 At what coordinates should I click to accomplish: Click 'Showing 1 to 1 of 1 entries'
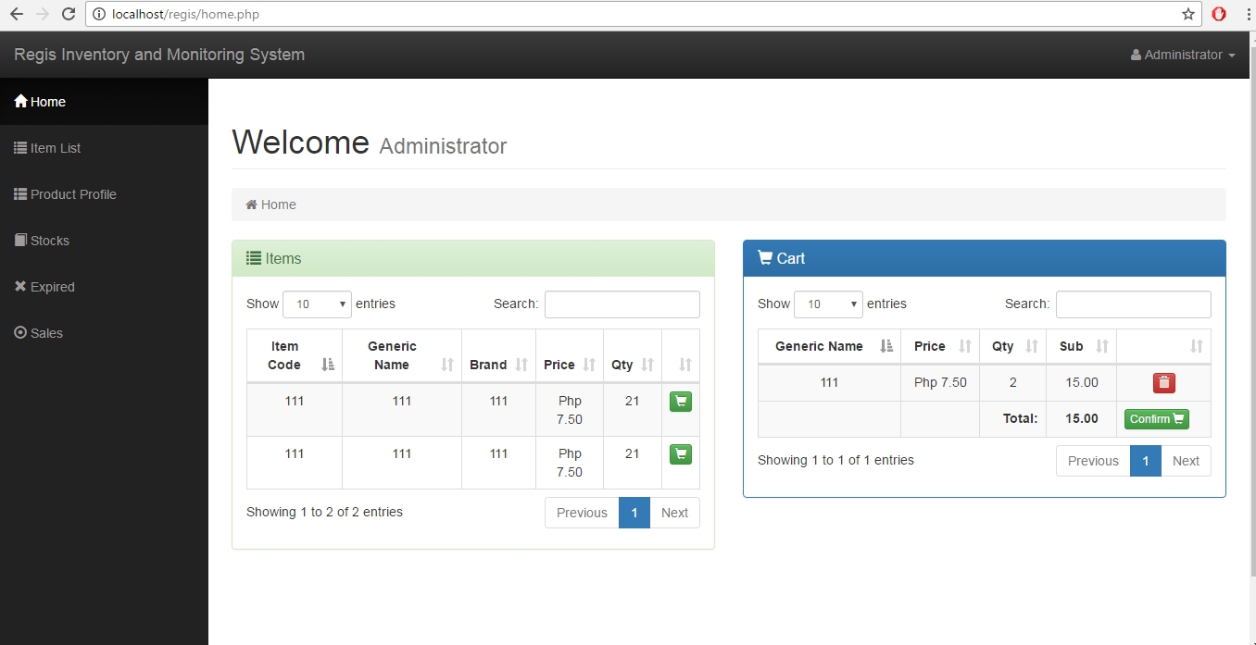coord(835,460)
